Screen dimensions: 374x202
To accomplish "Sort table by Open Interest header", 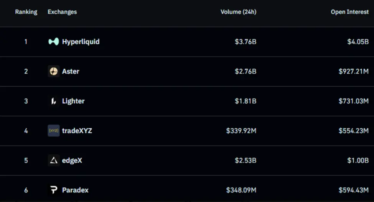I will [x=349, y=12].
